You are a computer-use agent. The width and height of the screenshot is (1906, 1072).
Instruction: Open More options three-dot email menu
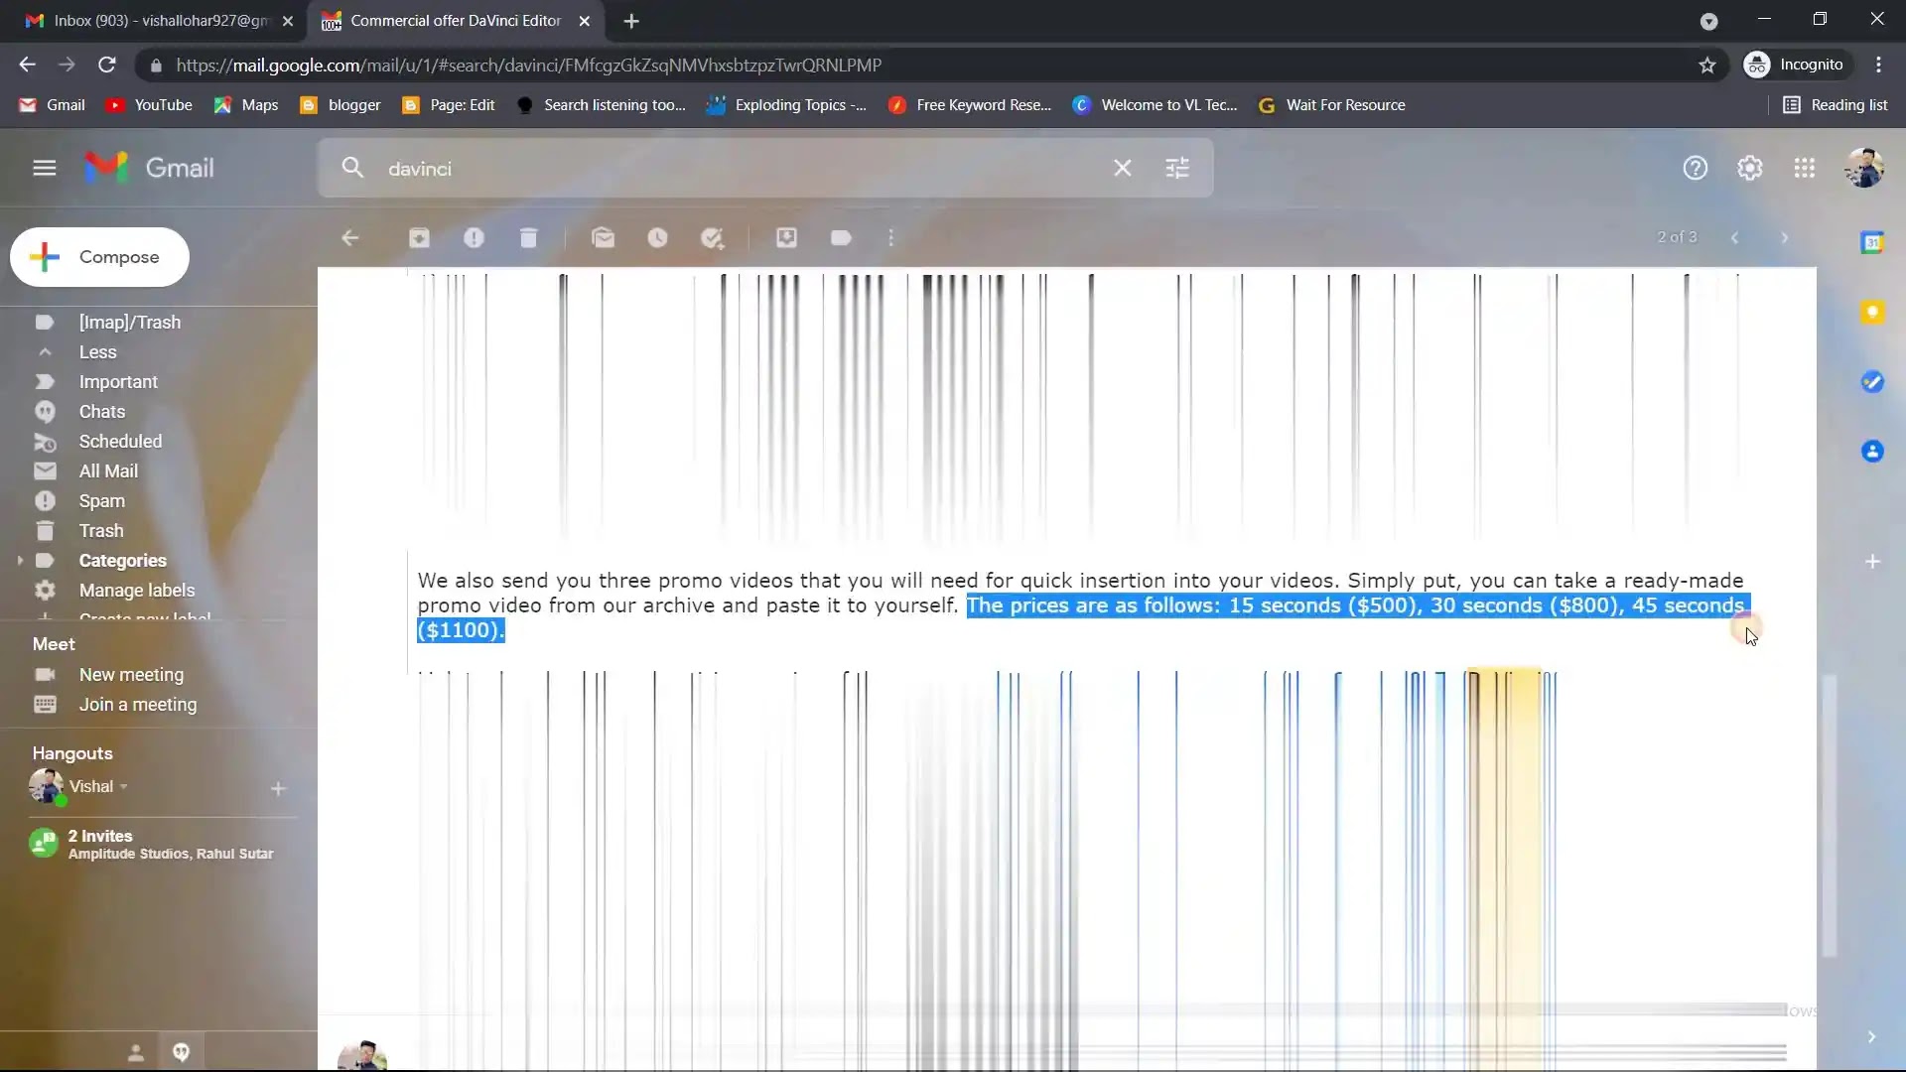point(890,238)
